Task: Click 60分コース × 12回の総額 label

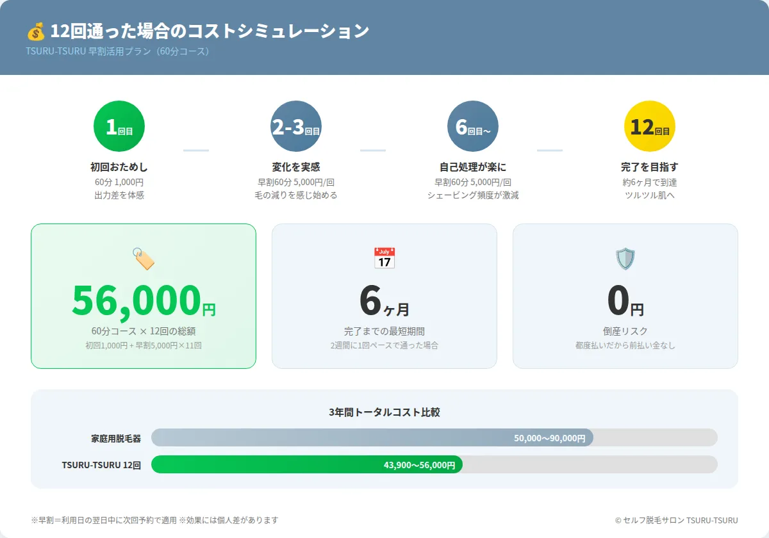Action: (x=144, y=331)
